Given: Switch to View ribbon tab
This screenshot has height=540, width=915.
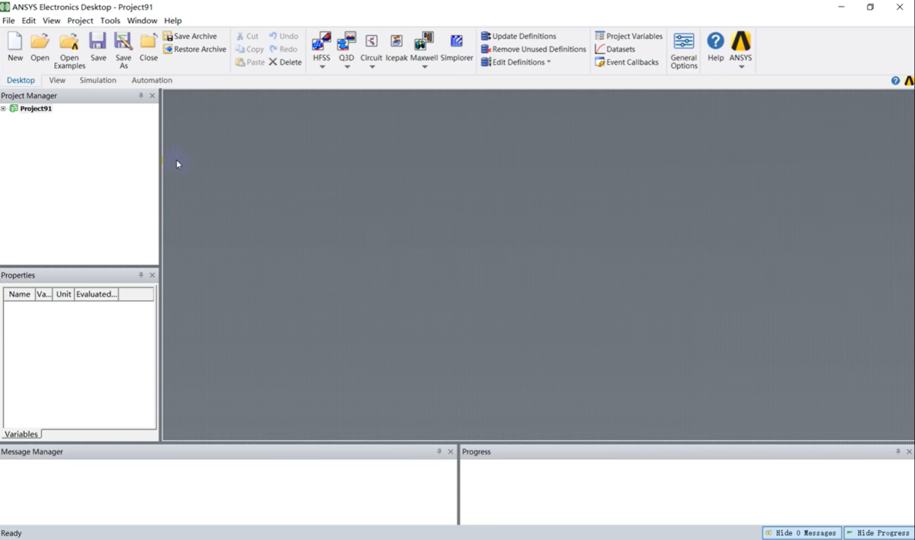Looking at the screenshot, I should pos(57,80).
